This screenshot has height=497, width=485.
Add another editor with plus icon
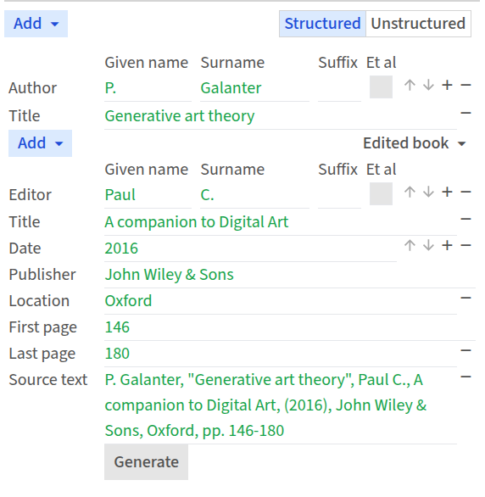tap(447, 192)
